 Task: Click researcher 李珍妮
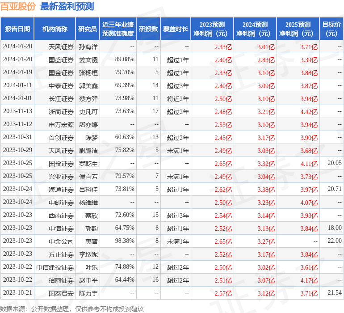pyautogui.click(x=88, y=254)
